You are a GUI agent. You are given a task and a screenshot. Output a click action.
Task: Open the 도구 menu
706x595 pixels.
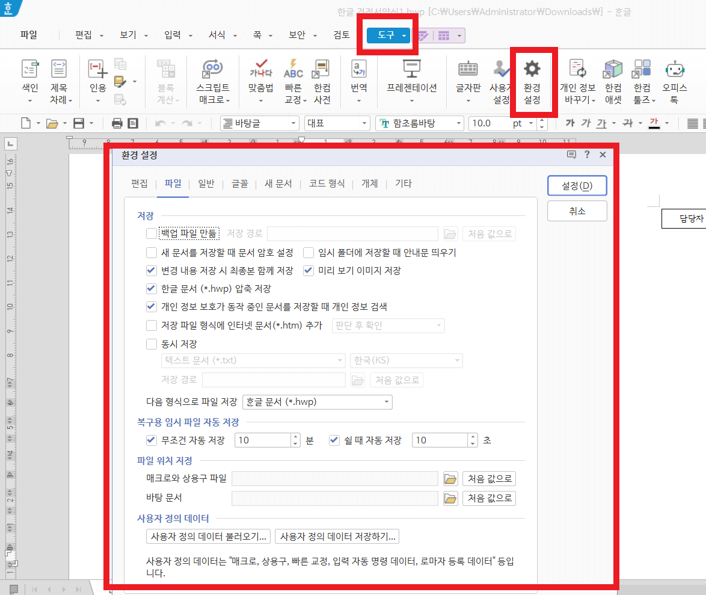[x=388, y=35]
